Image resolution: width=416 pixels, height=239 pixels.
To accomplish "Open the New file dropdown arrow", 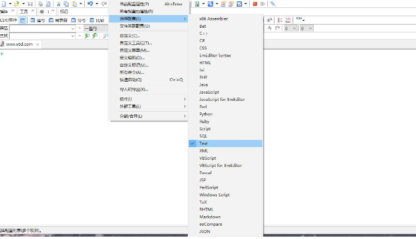I will 10,4.
